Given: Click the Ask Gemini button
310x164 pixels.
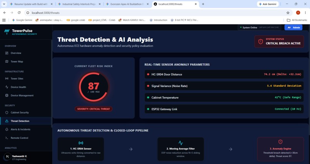Looking at the screenshot, I should [268, 4].
